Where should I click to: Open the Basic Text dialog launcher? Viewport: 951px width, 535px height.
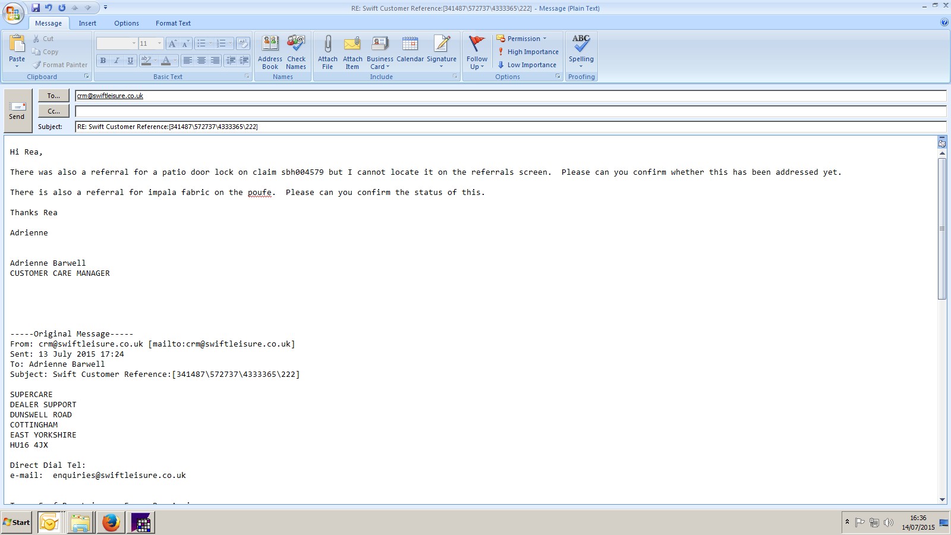(x=247, y=77)
